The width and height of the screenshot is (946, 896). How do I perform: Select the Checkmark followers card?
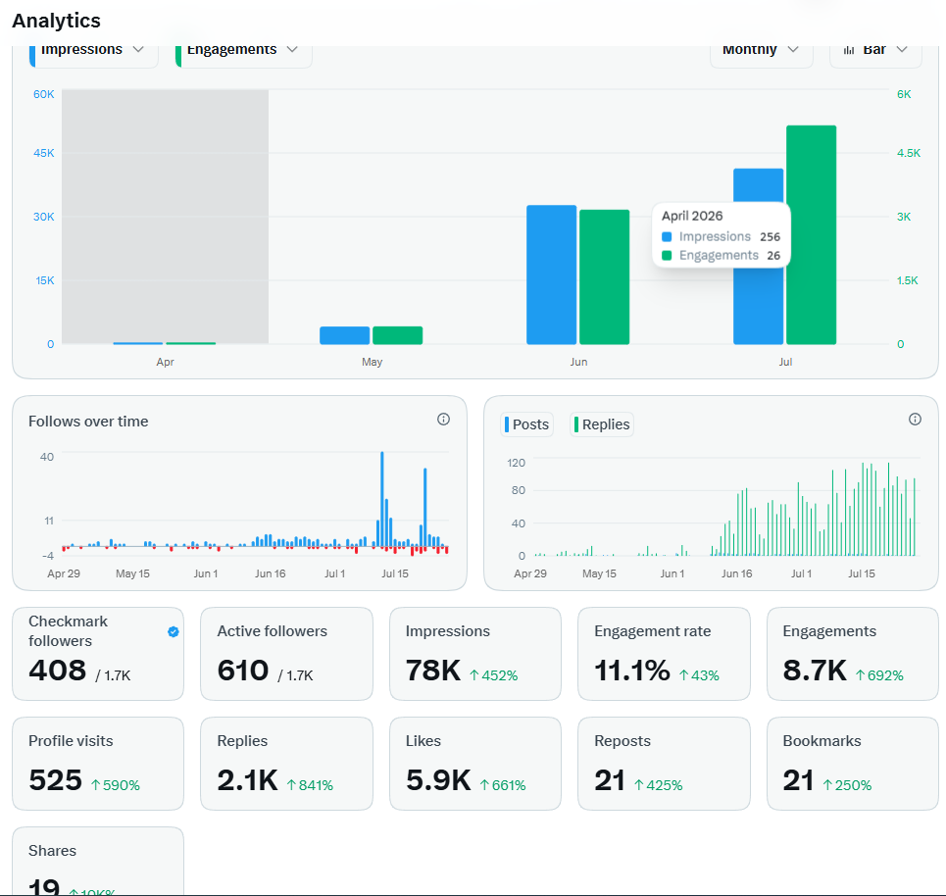98,654
